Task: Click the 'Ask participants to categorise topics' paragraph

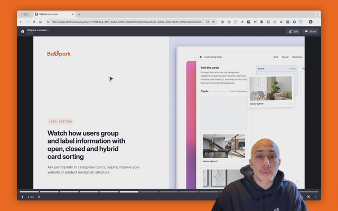Action: 93,170
